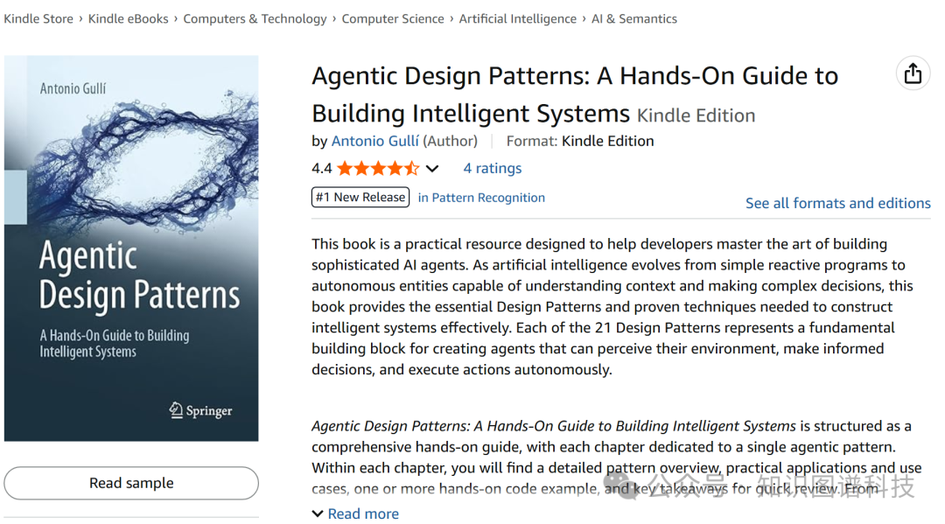Go to Computers & Technology breadcrumb
This screenshot has height=524, width=945.
255,18
